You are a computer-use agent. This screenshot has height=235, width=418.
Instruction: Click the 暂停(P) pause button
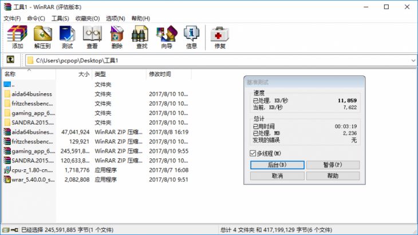333,165
